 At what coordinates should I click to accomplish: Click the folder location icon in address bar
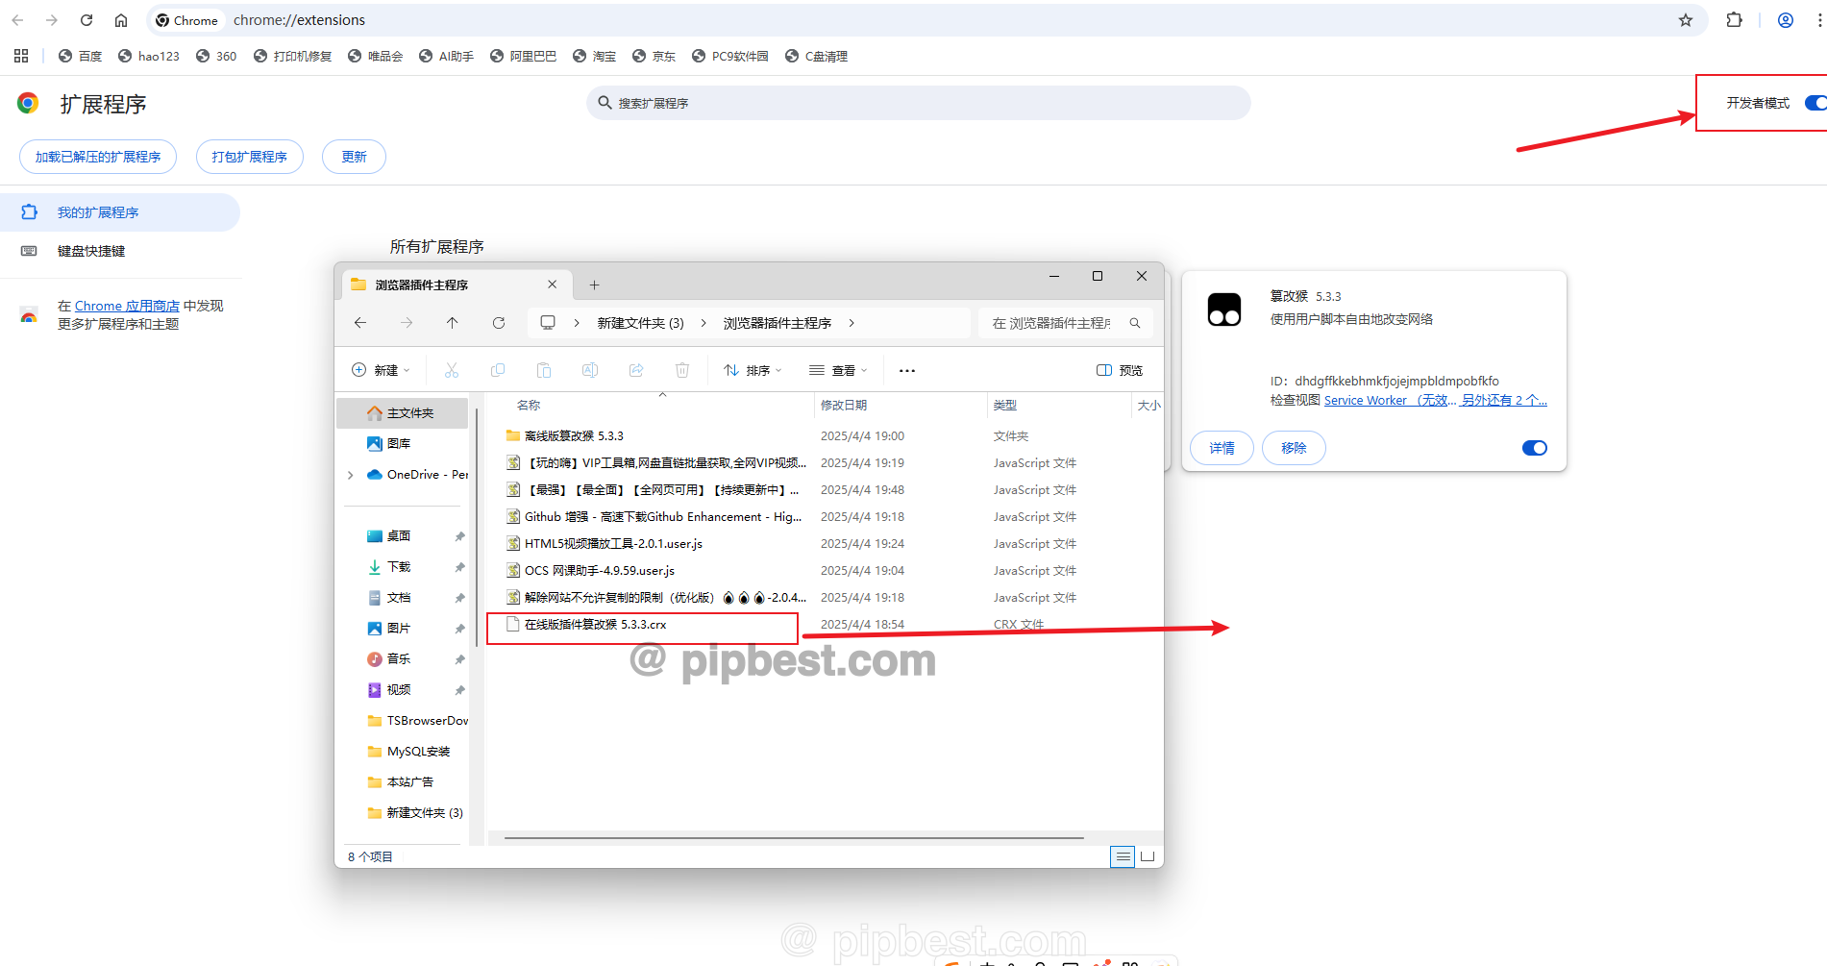point(548,323)
